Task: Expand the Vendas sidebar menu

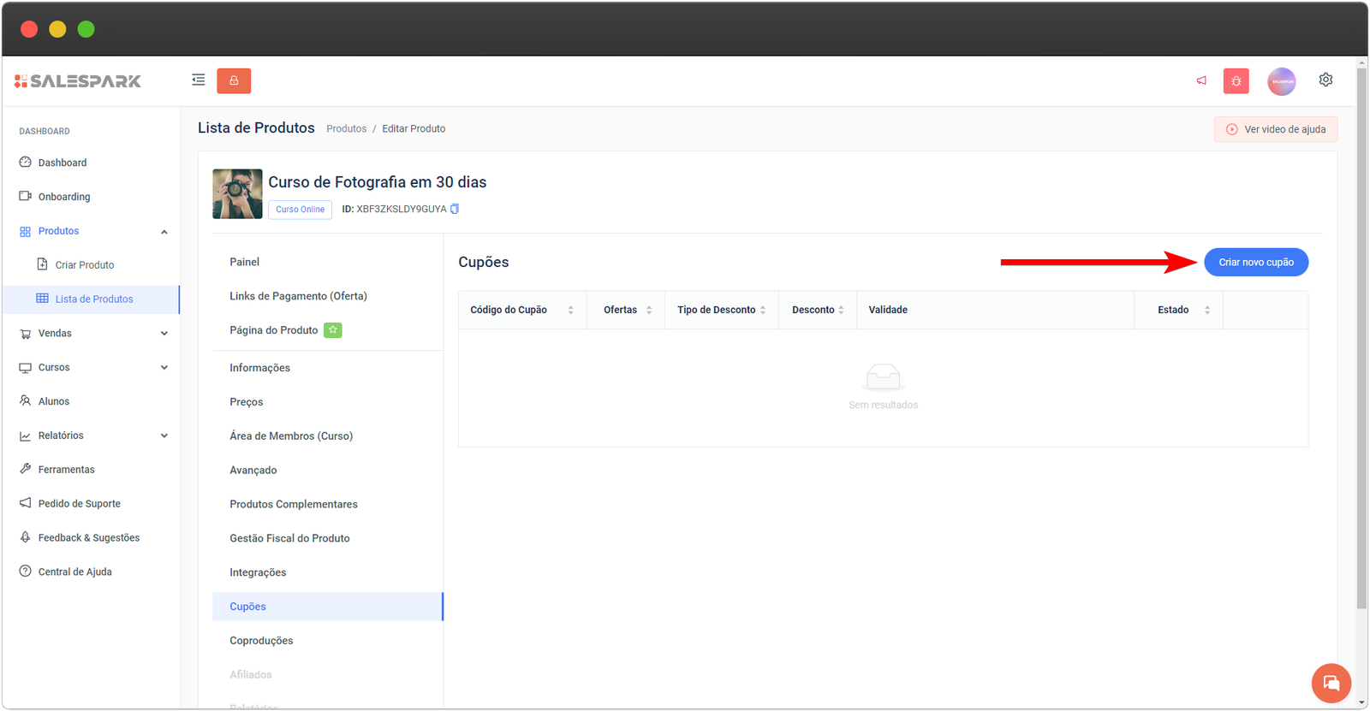Action: click(x=164, y=334)
